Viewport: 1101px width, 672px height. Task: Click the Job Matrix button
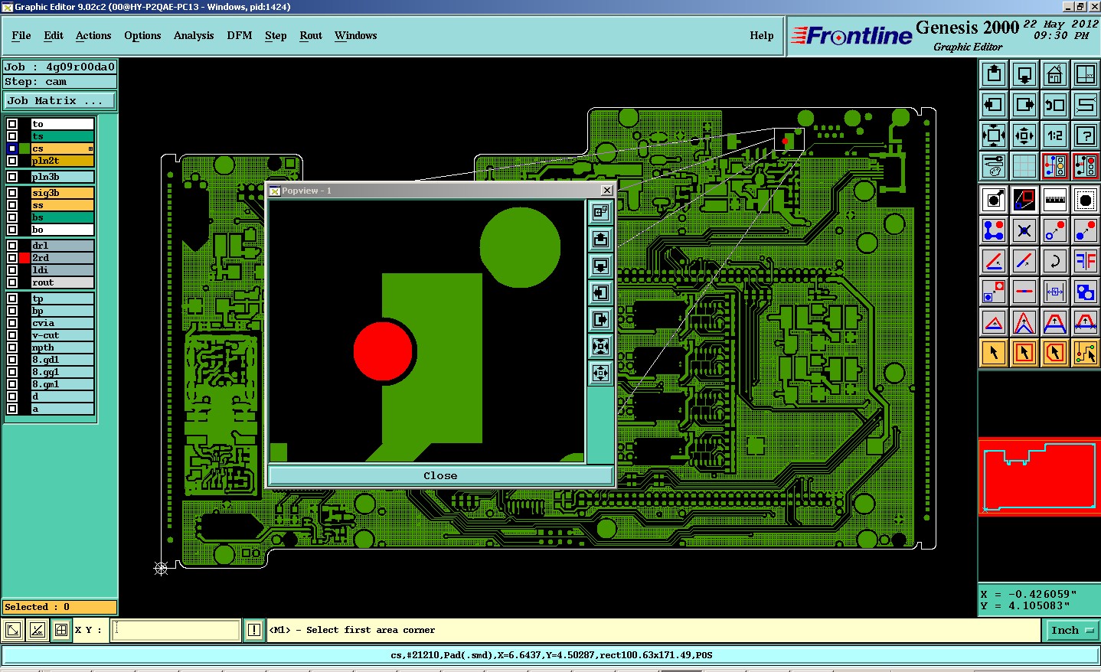click(x=60, y=101)
